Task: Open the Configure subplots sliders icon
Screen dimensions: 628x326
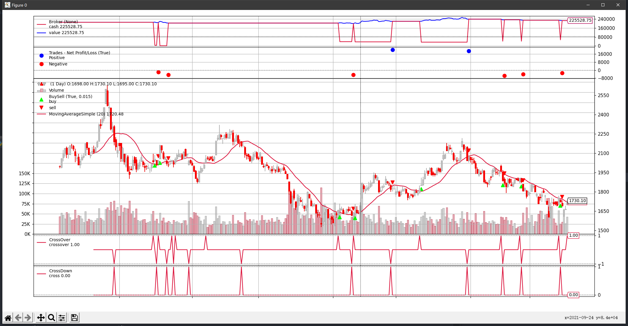Action: pyautogui.click(x=62, y=318)
